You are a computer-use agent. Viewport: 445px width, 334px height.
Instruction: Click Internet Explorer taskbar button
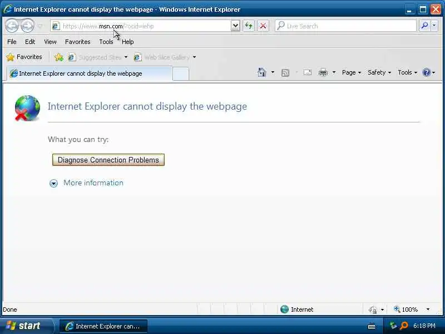point(103,326)
